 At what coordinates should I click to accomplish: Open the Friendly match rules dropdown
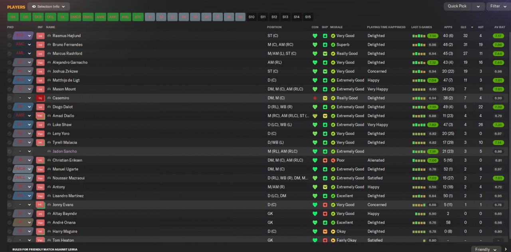click(485, 249)
